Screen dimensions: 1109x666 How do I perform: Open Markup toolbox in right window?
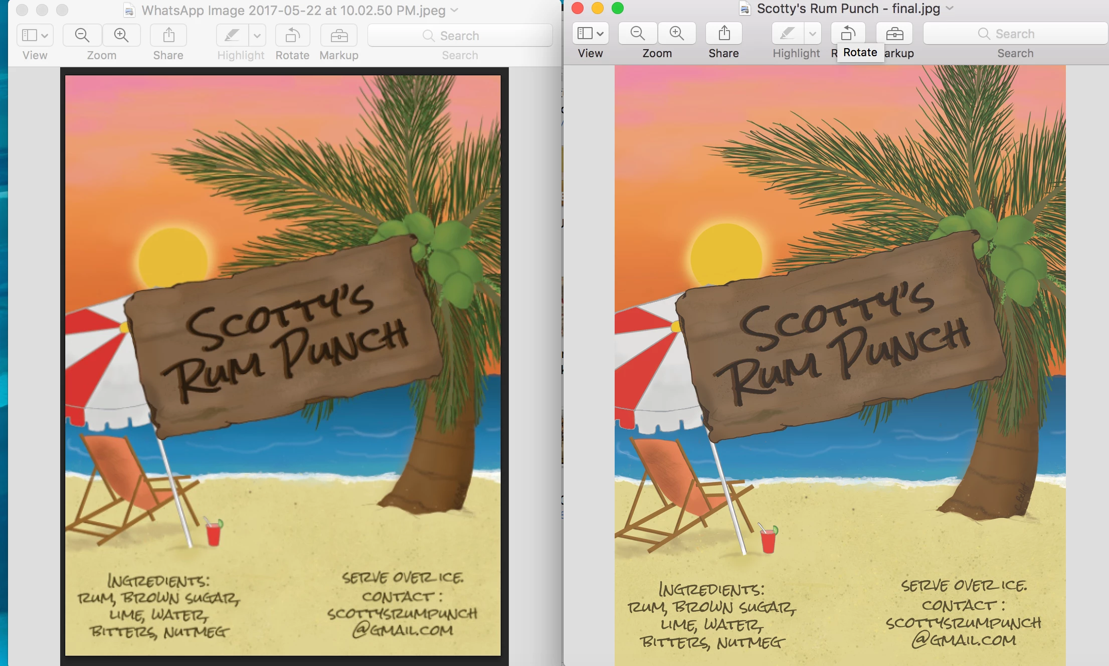point(894,34)
